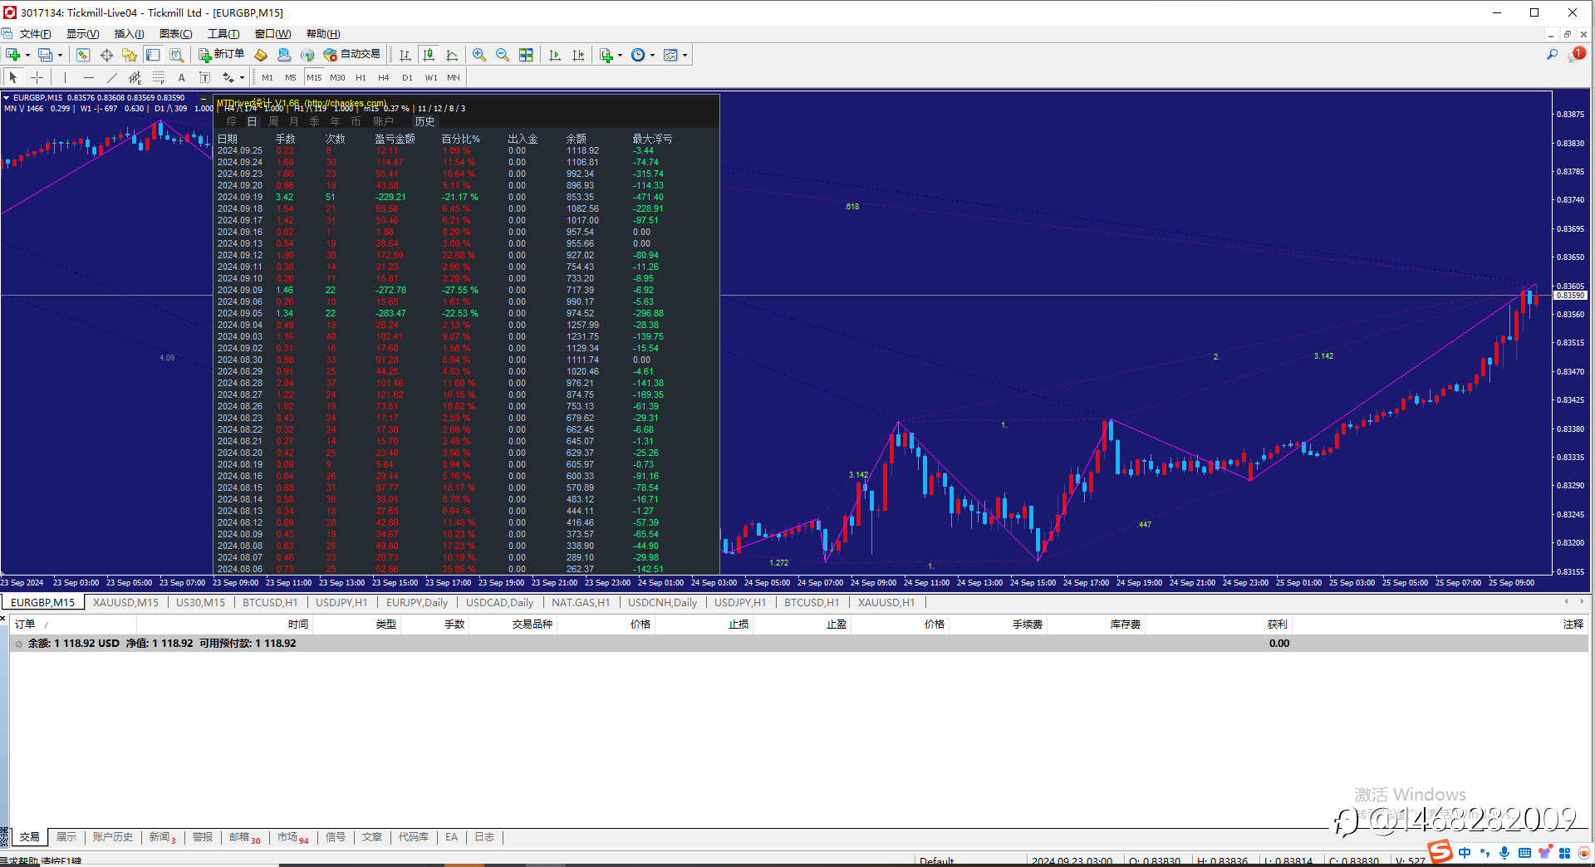The height and width of the screenshot is (867, 1595).
Task: Select the Fibonacci retracement tool
Action: tap(159, 77)
